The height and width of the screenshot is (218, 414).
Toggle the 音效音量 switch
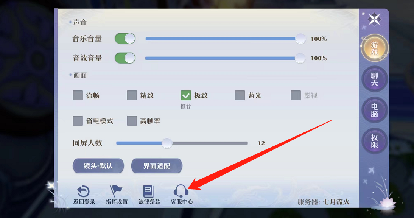coord(125,58)
